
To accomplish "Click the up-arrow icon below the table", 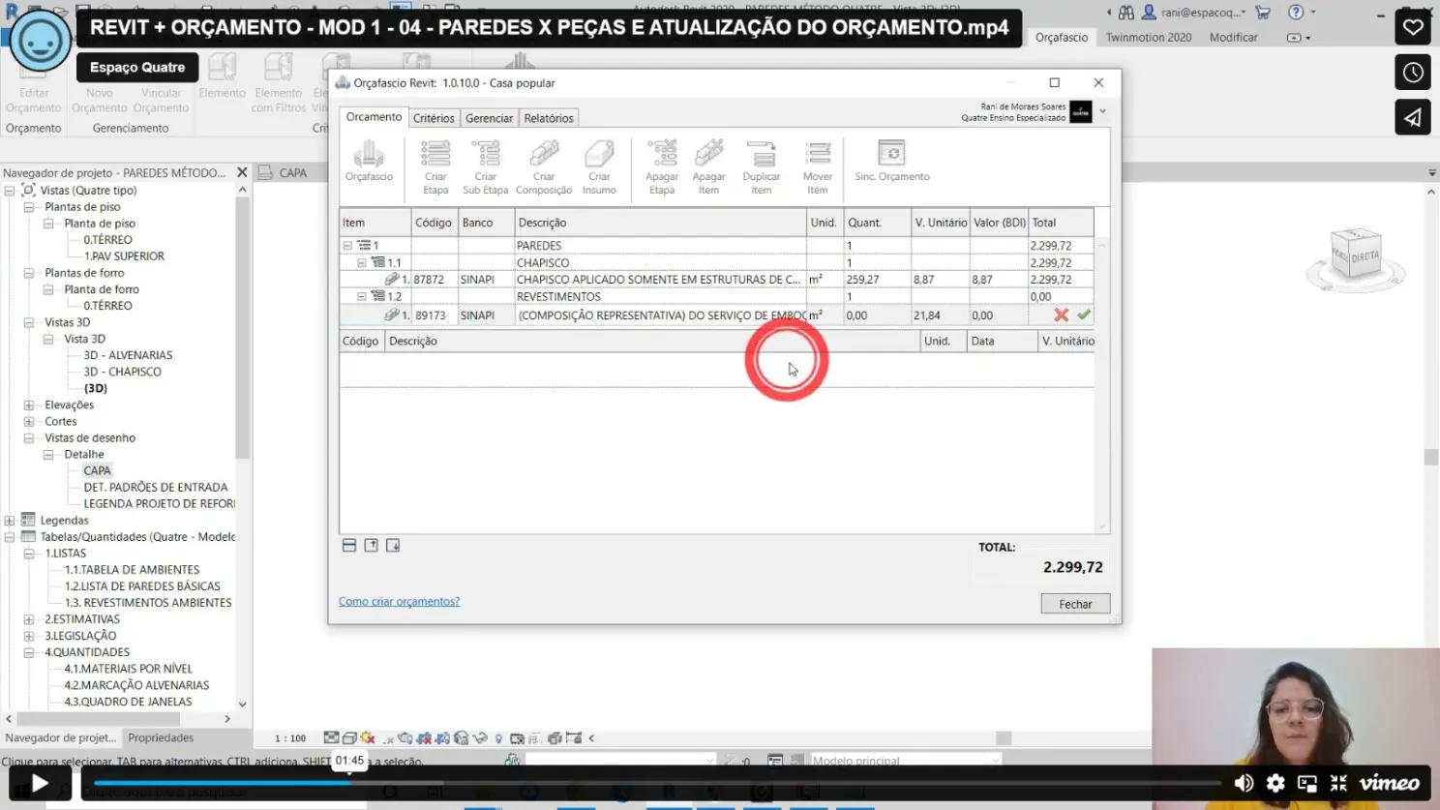I will point(372,546).
